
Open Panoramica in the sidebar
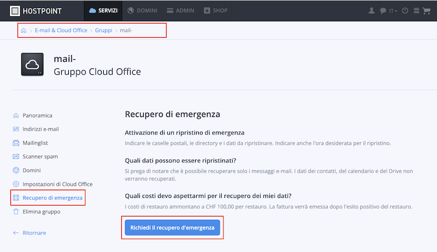click(x=37, y=115)
